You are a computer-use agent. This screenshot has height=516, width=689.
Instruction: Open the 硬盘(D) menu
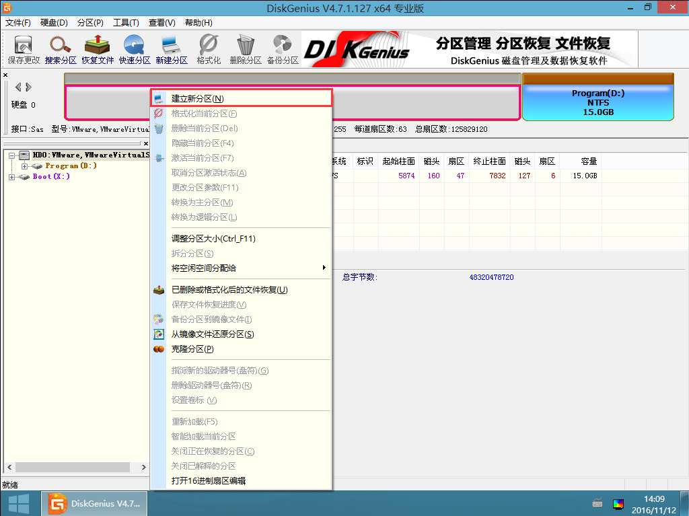54,23
